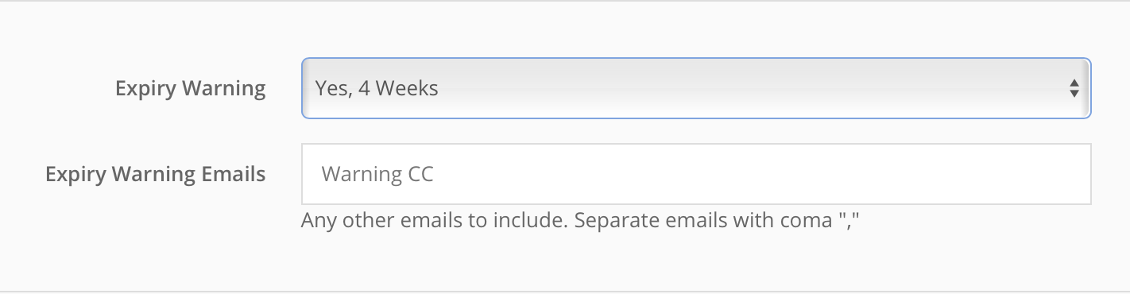1130x294 pixels.
Task: Click the 'Expiry Warning Emails' label
Action: tap(156, 174)
